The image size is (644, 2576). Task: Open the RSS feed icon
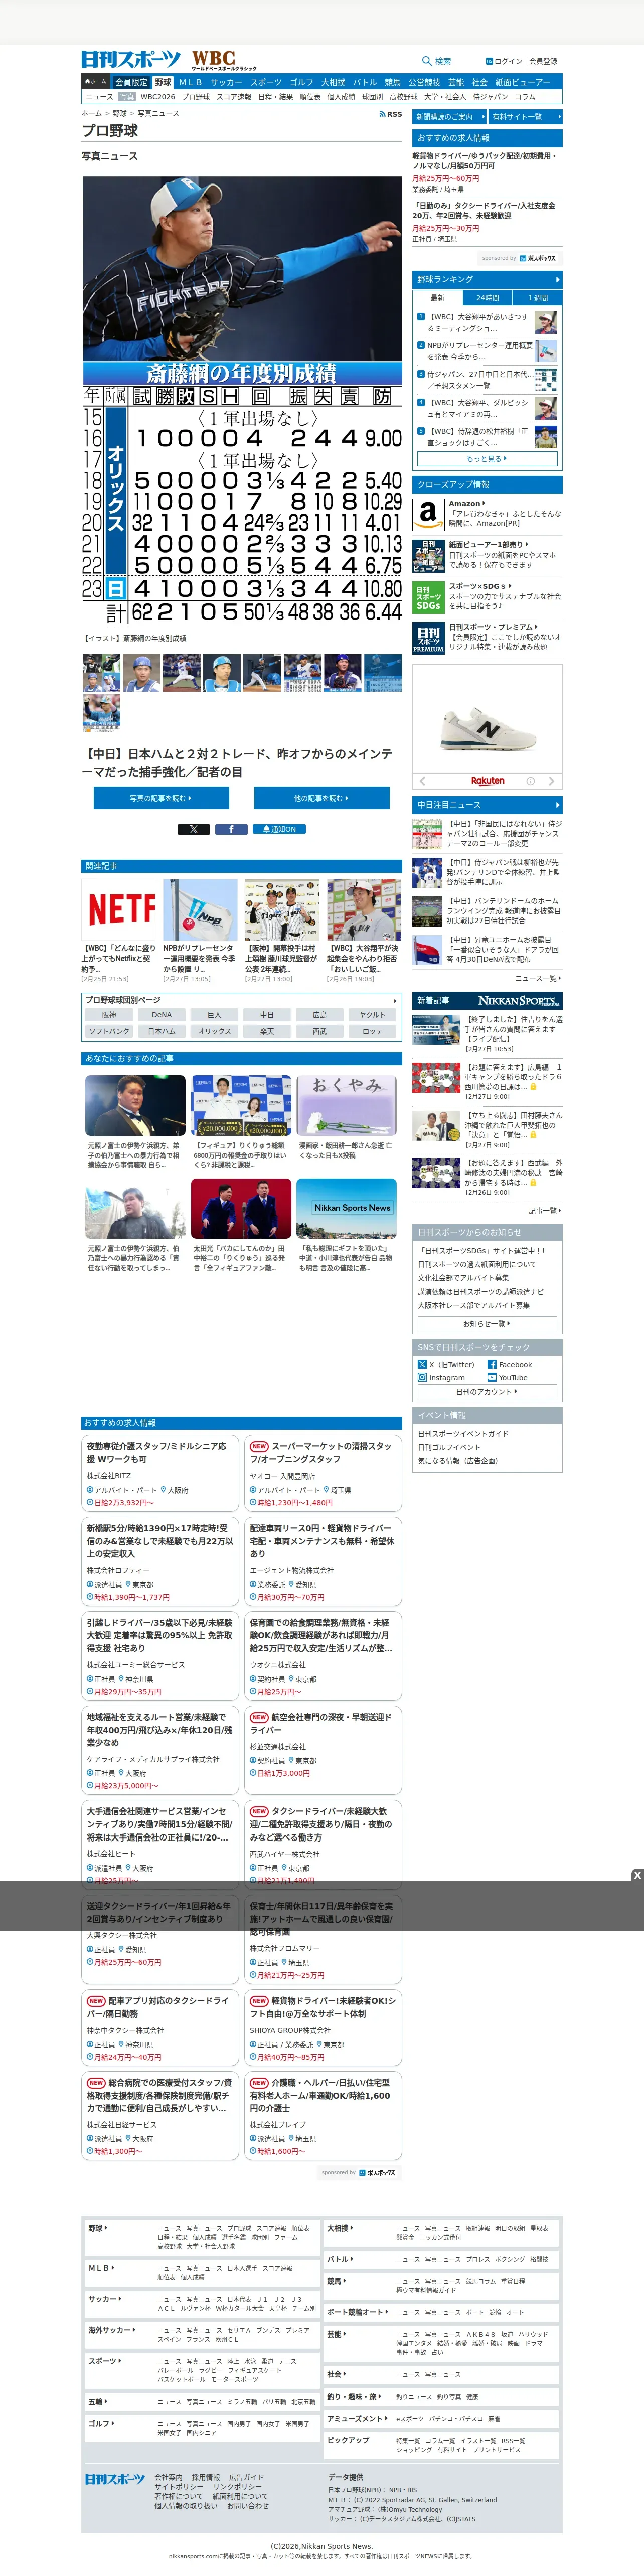[x=391, y=114]
